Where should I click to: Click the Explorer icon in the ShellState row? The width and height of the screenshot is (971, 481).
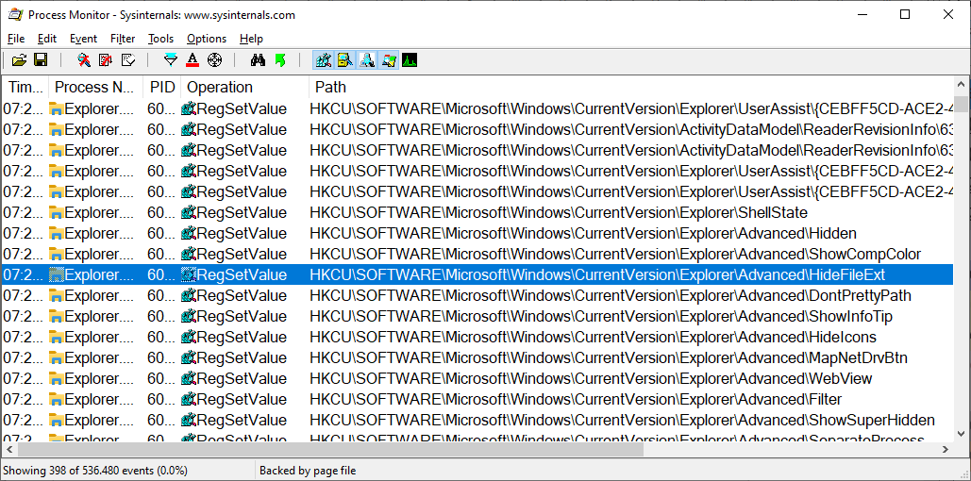click(x=57, y=213)
